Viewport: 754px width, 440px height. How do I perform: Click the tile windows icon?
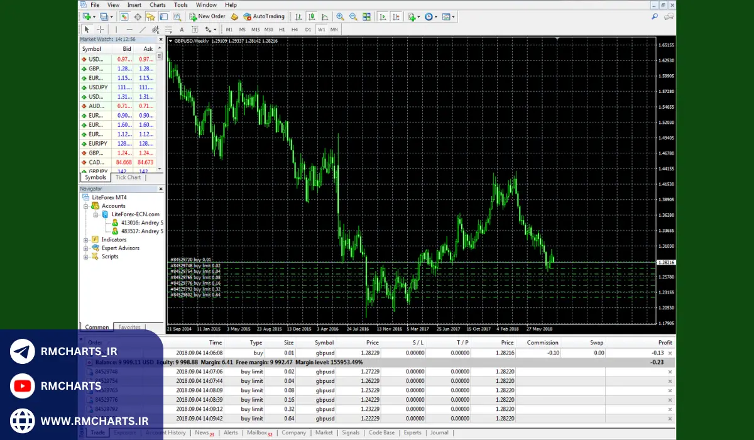pyautogui.click(x=366, y=17)
